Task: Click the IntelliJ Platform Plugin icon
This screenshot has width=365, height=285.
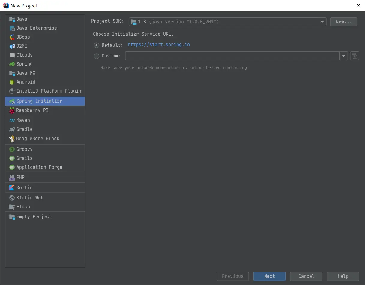Action: [12, 91]
